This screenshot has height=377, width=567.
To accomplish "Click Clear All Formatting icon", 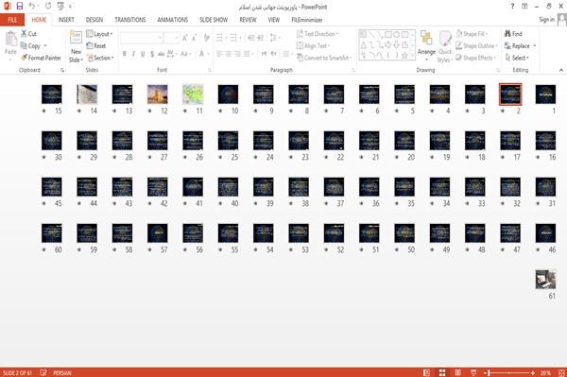I will coord(206,38).
